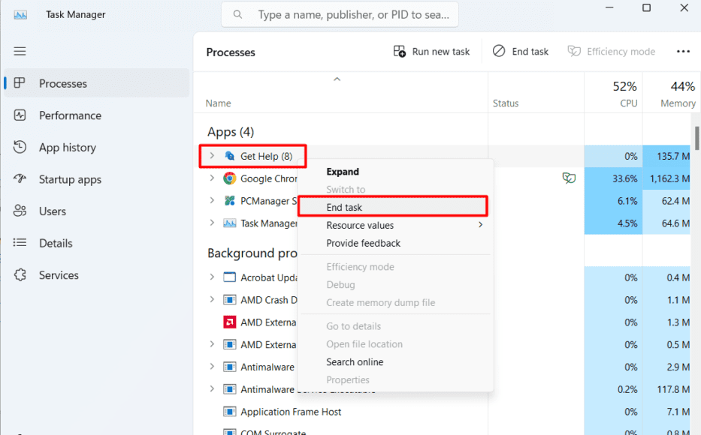Click the vertical scrollbar thumb
The image size is (701, 435).
tap(696, 138)
